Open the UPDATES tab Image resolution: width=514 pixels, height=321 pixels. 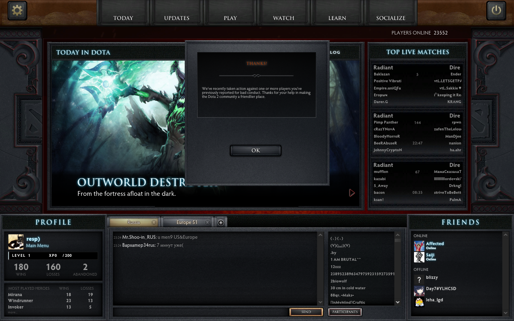click(x=177, y=18)
